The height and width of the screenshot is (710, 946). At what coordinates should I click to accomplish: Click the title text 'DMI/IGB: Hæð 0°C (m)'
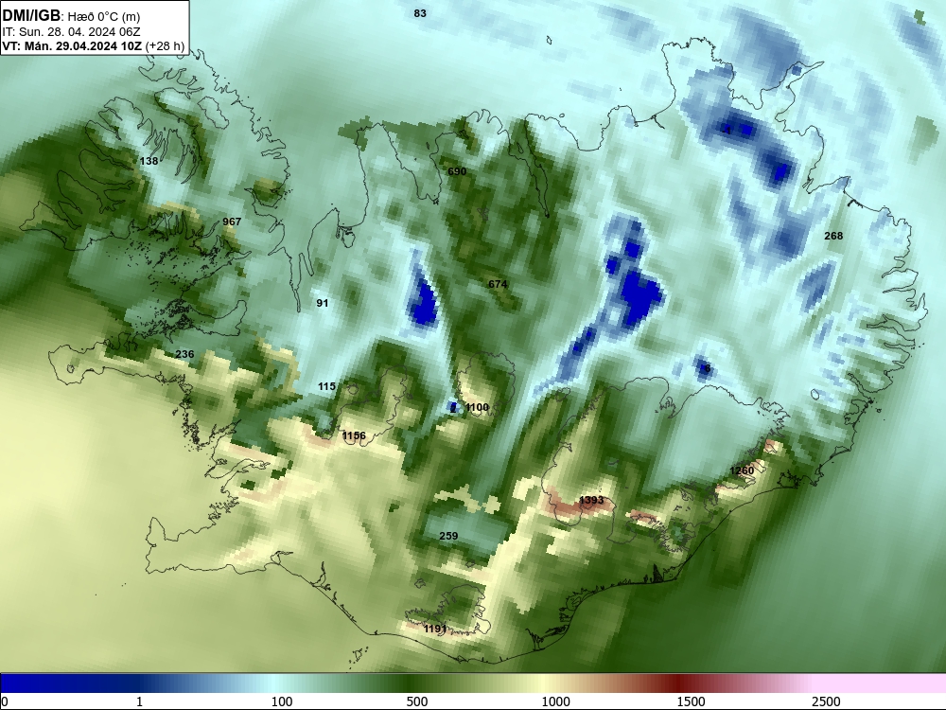(71, 16)
